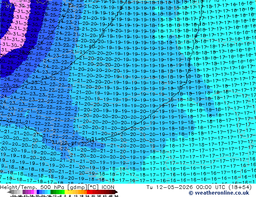The image size is (256, 197).
Task: Click the 544 height contour label
Action: [90, 141]
